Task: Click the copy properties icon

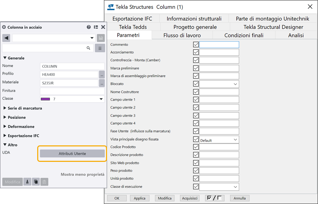Action: click(x=35, y=182)
